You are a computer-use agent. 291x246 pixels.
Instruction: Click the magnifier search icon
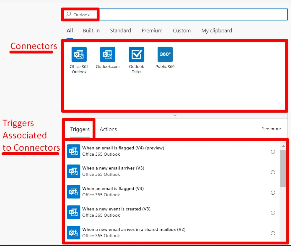coord(68,14)
